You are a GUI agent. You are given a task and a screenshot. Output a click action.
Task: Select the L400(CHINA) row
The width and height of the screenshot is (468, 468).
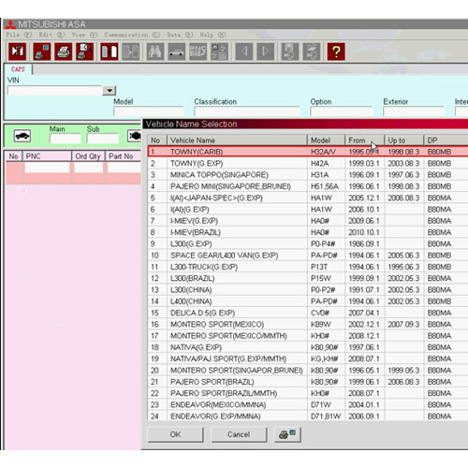[x=308, y=301]
